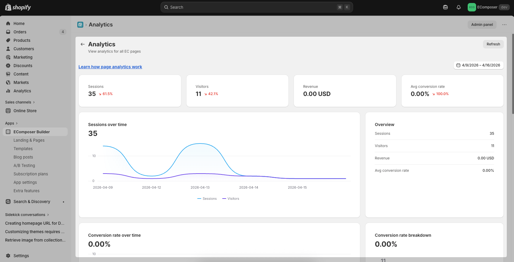The height and width of the screenshot is (262, 514).
Task: Expand the Sales channels section
Action: (x=20, y=102)
